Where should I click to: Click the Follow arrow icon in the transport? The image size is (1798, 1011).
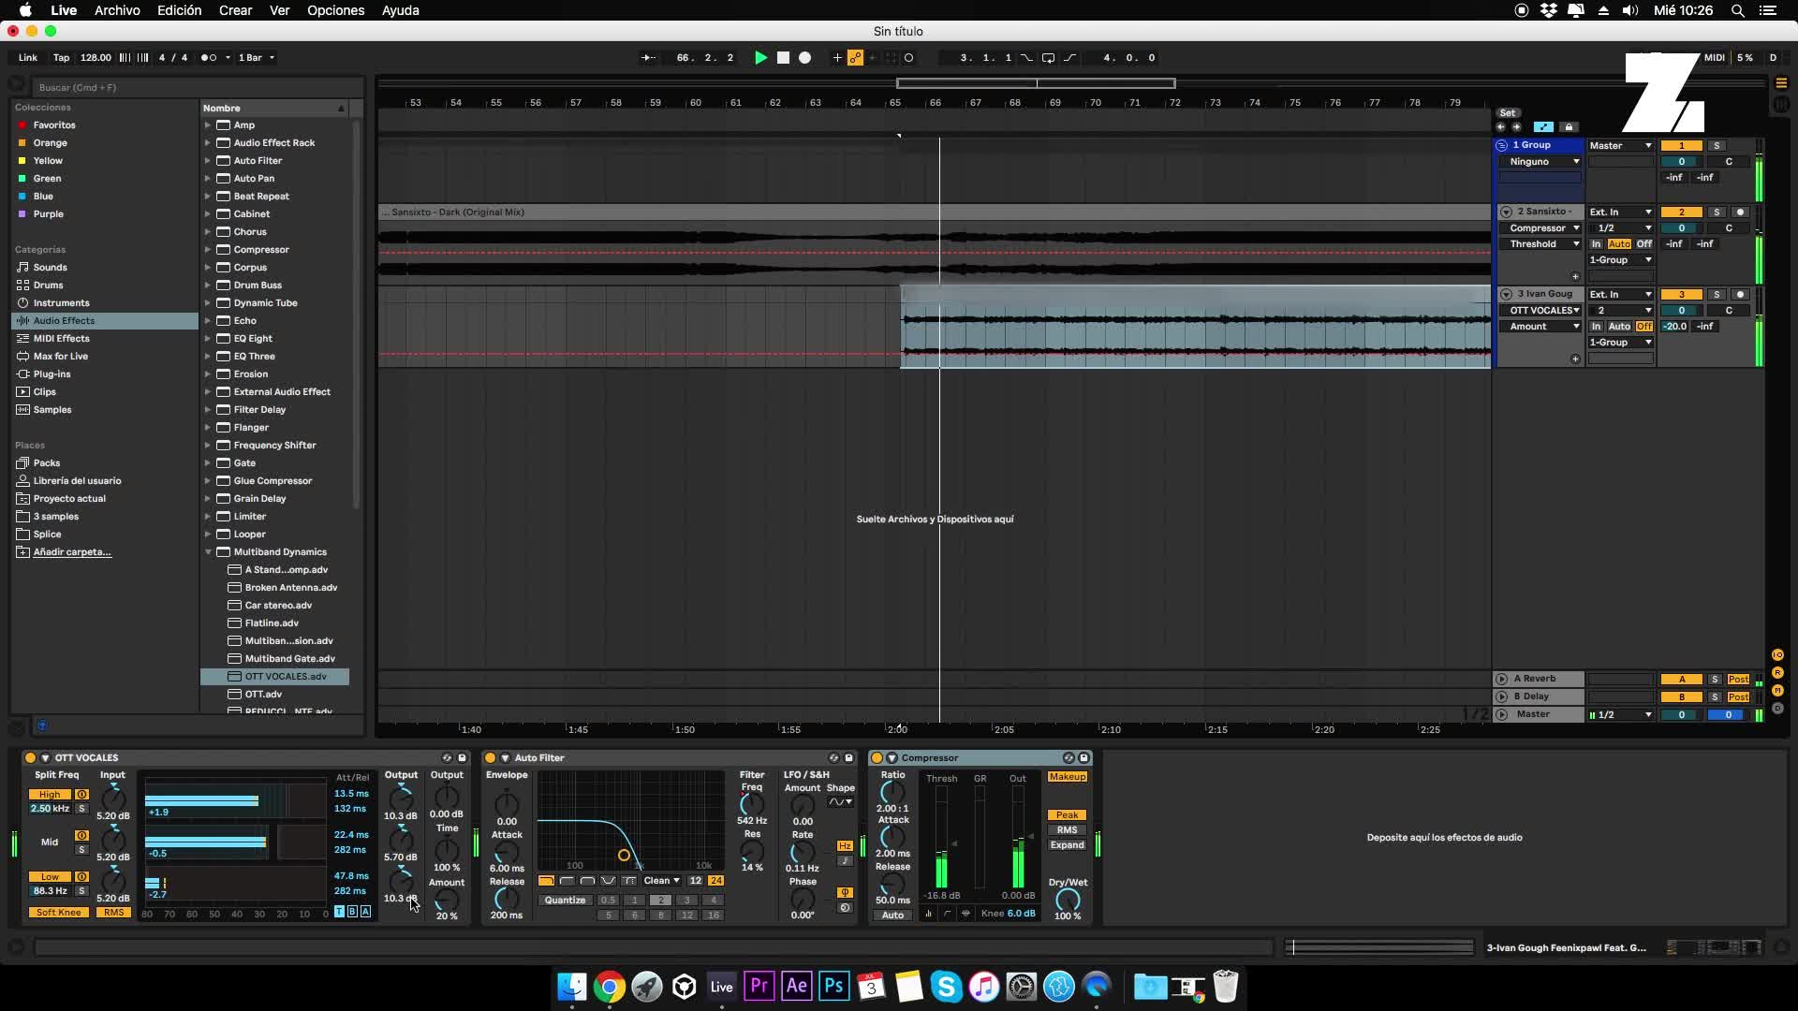click(x=649, y=57)
